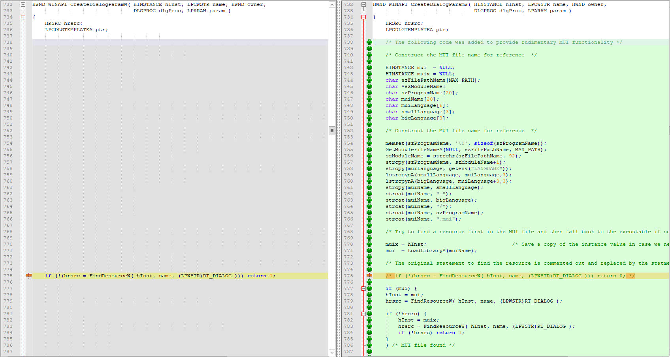This screenshot has height=357, width=670.
Task: Click the 'Try to find a resource first' comment
Action: click(527, 232)
